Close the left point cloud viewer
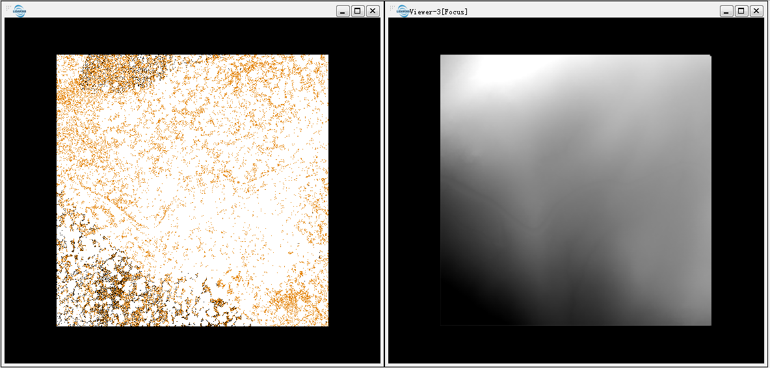The height and width of the screenshot is (368, 770). pos(373,11)
